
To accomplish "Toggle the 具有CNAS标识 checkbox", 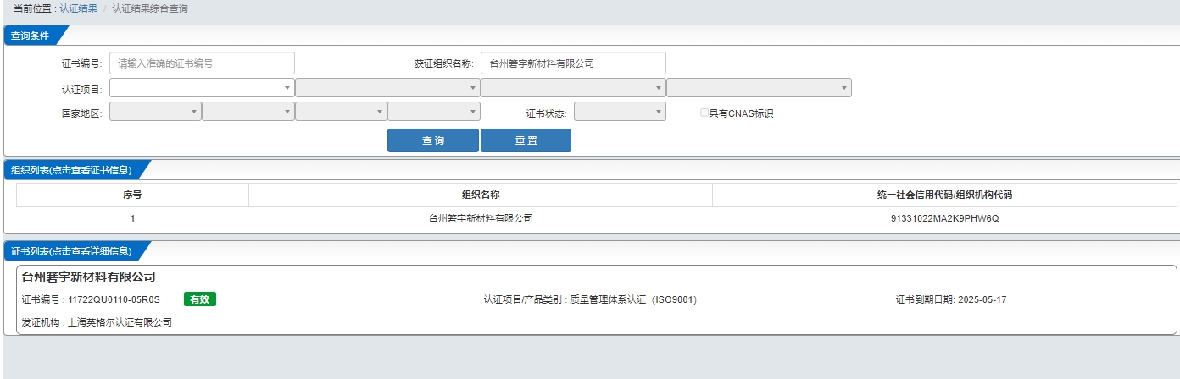I will [x=704, y=113].
